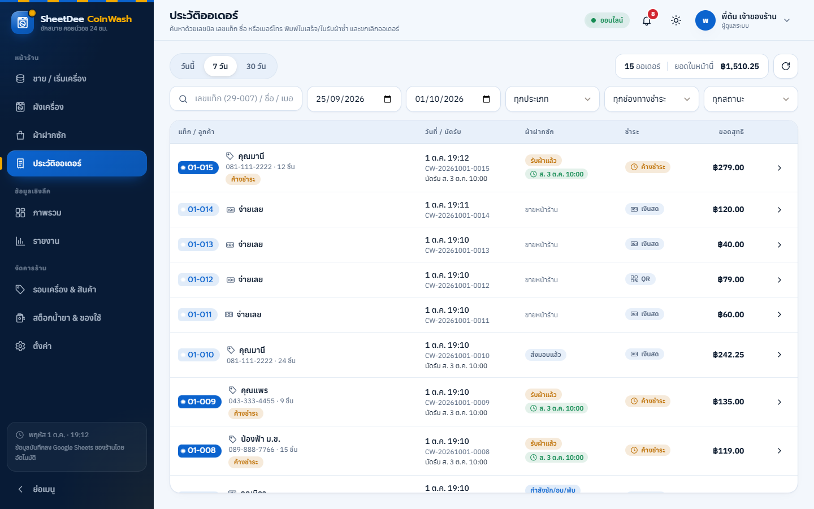
Task: Click the search magnifier icon
Action: 183,99
